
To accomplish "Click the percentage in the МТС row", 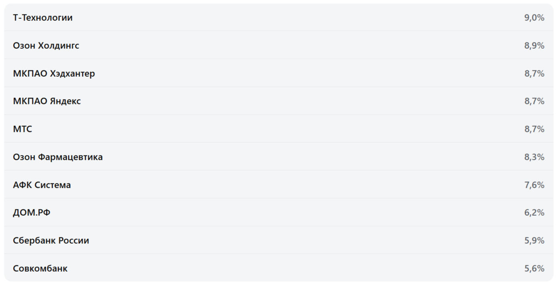I will pos(534,129).
